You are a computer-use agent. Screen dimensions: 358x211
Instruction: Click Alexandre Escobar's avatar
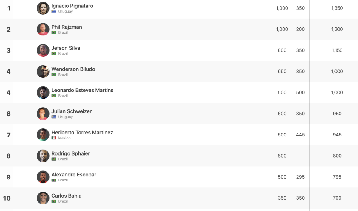[43, 177]
